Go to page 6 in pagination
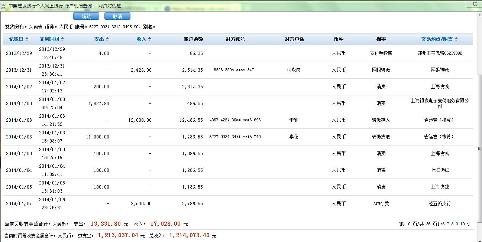The image size is (482, 242). [x=443, y=224]
